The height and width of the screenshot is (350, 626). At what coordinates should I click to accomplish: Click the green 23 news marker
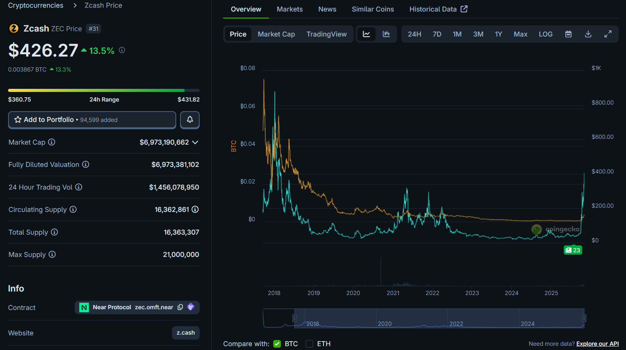(x=573, y=250)
